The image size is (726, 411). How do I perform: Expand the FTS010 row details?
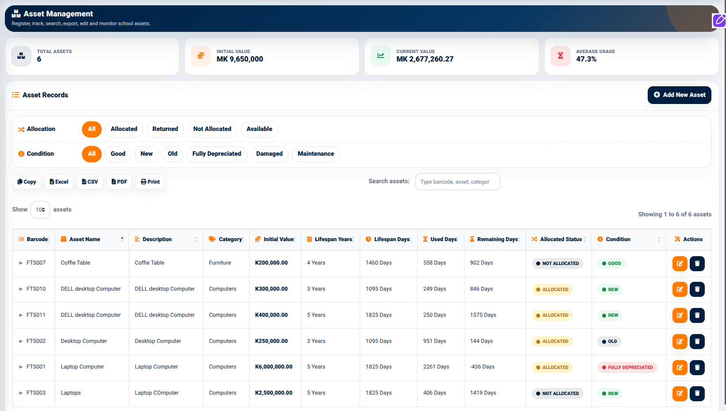click(21, 289)
